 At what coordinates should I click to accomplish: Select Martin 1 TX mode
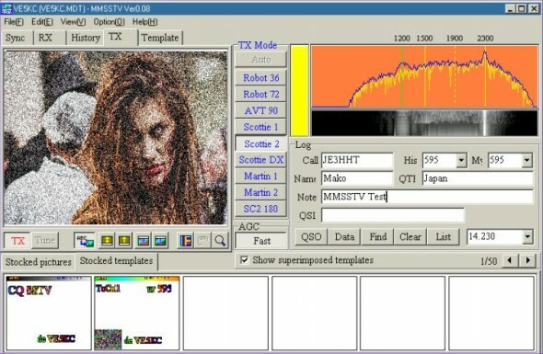coord(261,177)
